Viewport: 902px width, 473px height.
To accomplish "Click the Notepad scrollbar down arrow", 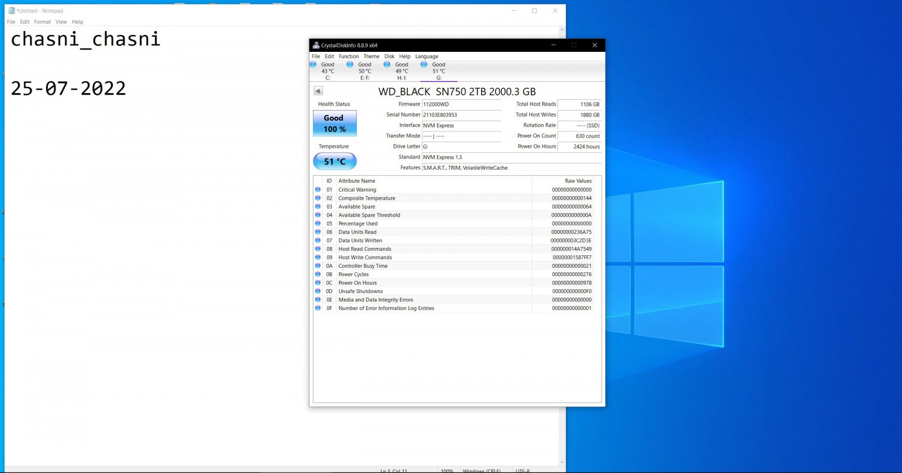I will tap(562, 462).
